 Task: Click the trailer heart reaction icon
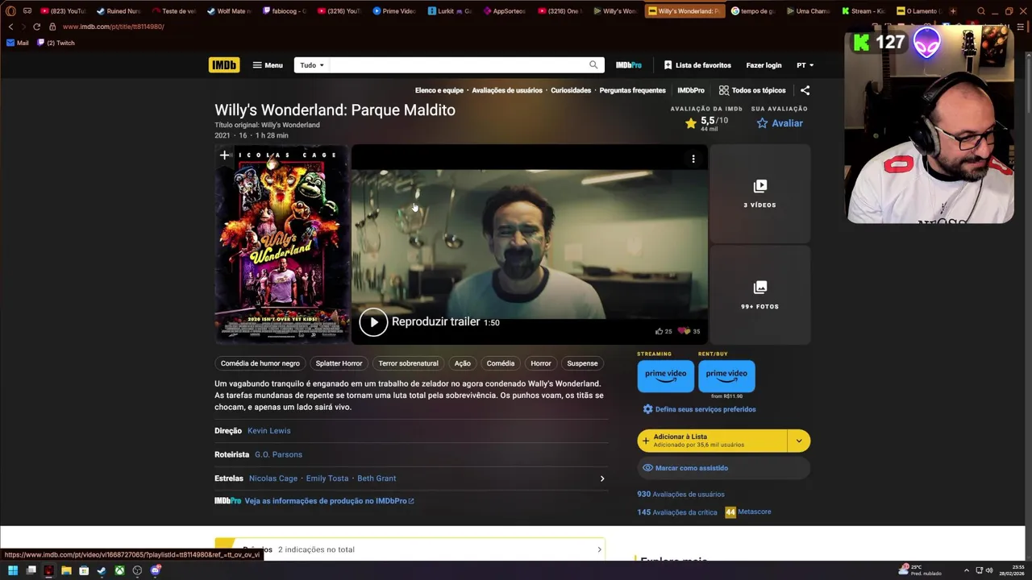[x=684, y=331]
